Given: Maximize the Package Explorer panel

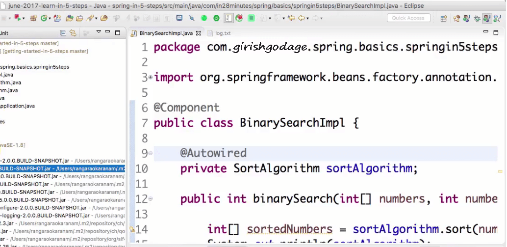Looking at the screenshot, I should [x=118, y=33].
